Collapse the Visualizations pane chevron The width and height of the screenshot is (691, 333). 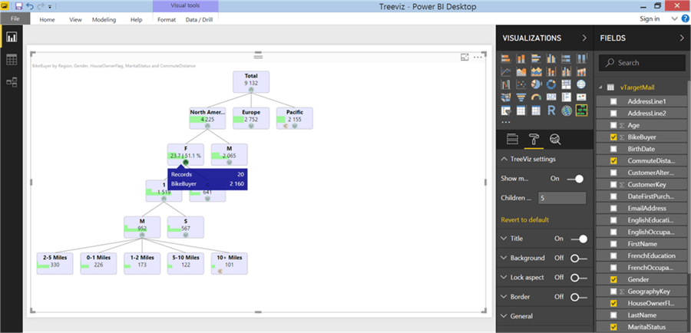click(x=585, y=38)
